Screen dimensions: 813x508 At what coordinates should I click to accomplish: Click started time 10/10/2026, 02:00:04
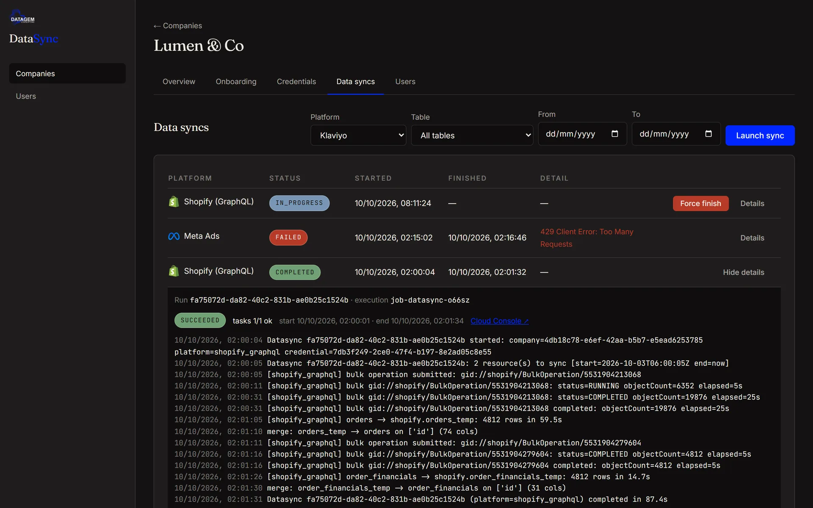tap(395, 272)
